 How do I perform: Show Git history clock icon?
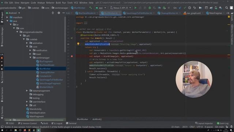(189, 8)
